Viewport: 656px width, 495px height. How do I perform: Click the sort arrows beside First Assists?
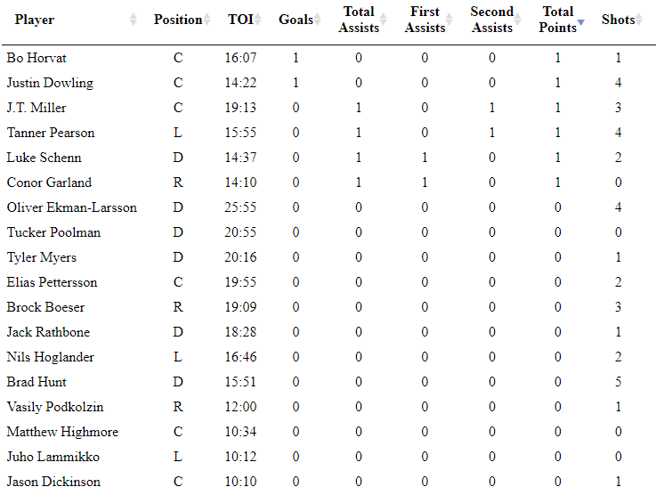point(451,20)
